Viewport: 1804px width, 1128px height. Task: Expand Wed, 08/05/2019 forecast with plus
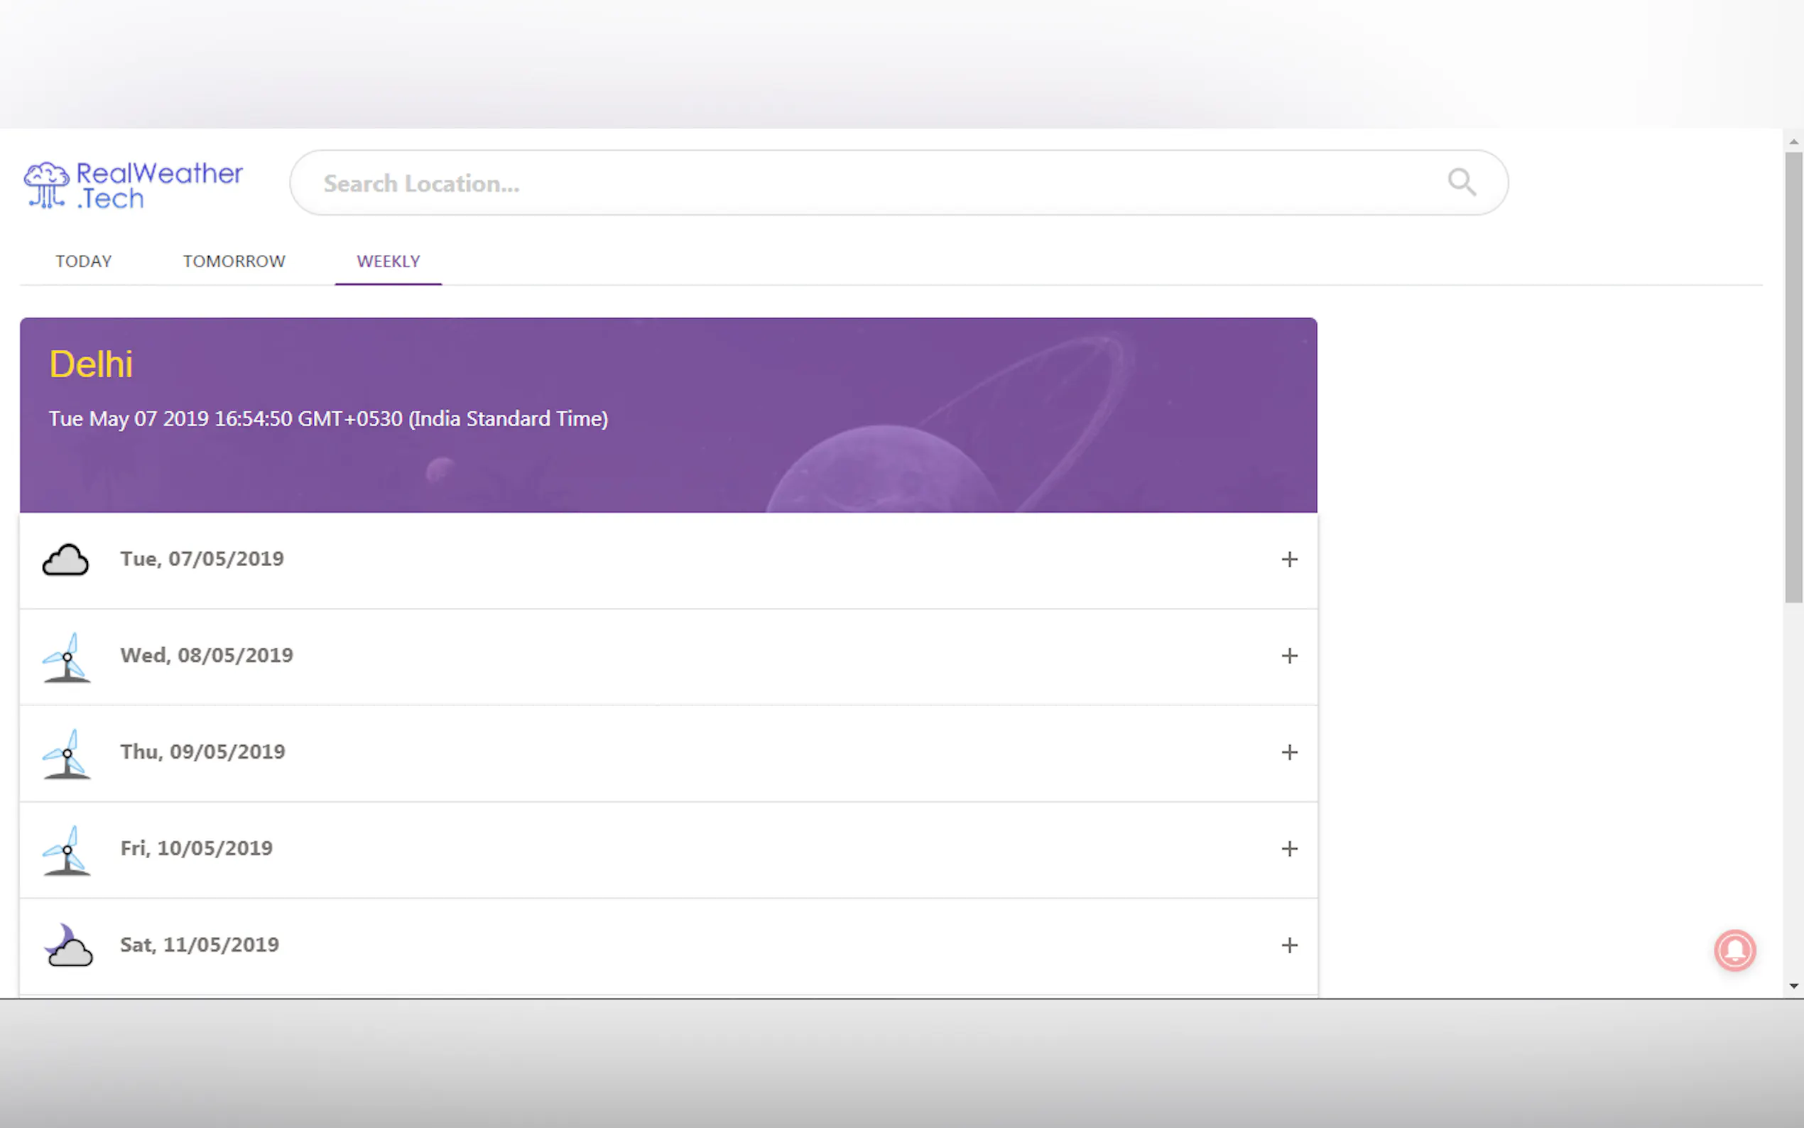click(x=1288, y=656)
